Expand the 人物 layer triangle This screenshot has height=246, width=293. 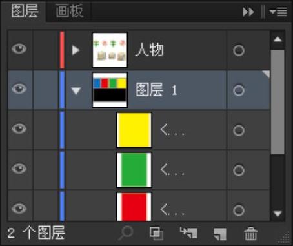76,50
